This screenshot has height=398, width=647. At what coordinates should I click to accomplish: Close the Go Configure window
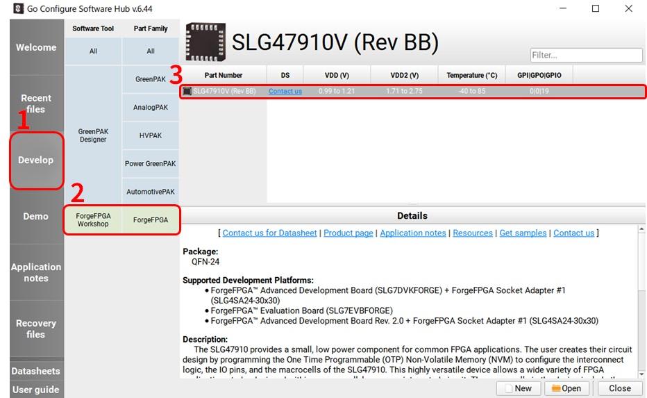(628, 8)
